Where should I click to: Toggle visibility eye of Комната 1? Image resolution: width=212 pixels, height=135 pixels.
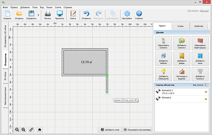pyautogui.click(x=206, y=92)
